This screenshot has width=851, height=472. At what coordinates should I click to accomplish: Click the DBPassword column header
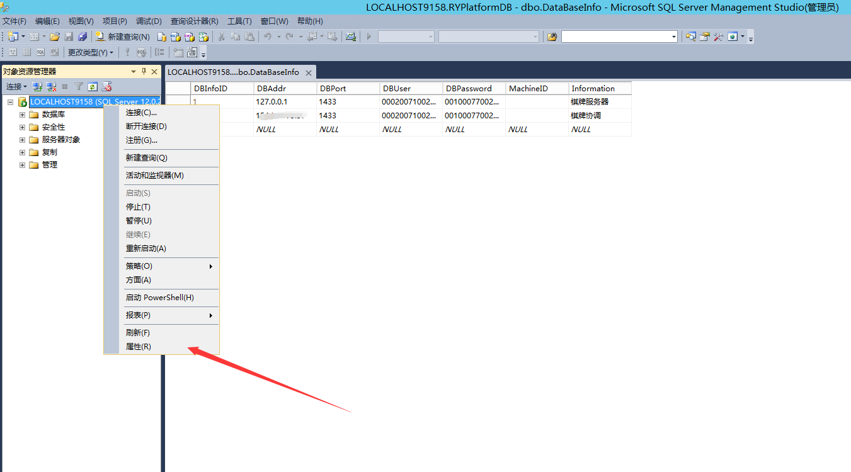pos(468,89)
